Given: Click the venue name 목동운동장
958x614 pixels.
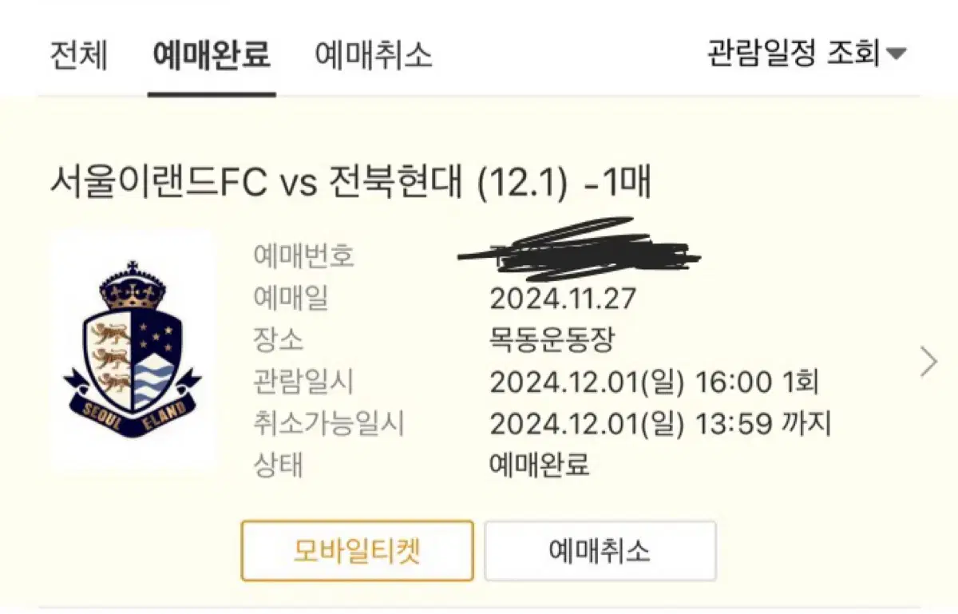Looking at the screenshot, I should (552, 340).
